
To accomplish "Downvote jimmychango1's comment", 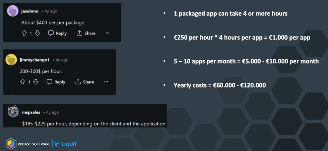I will (x=36, y=82).
